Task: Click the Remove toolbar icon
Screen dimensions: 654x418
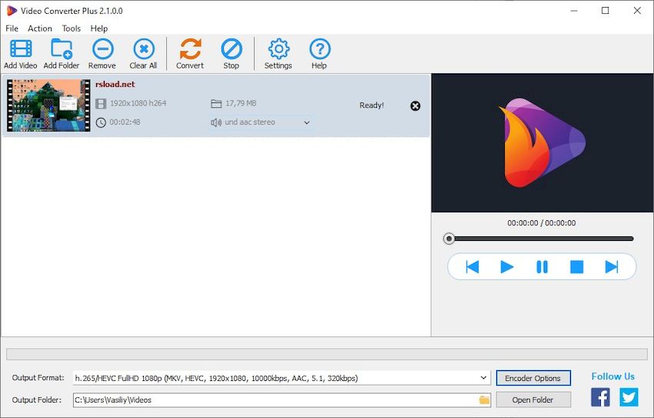Action: click(102, 48)
